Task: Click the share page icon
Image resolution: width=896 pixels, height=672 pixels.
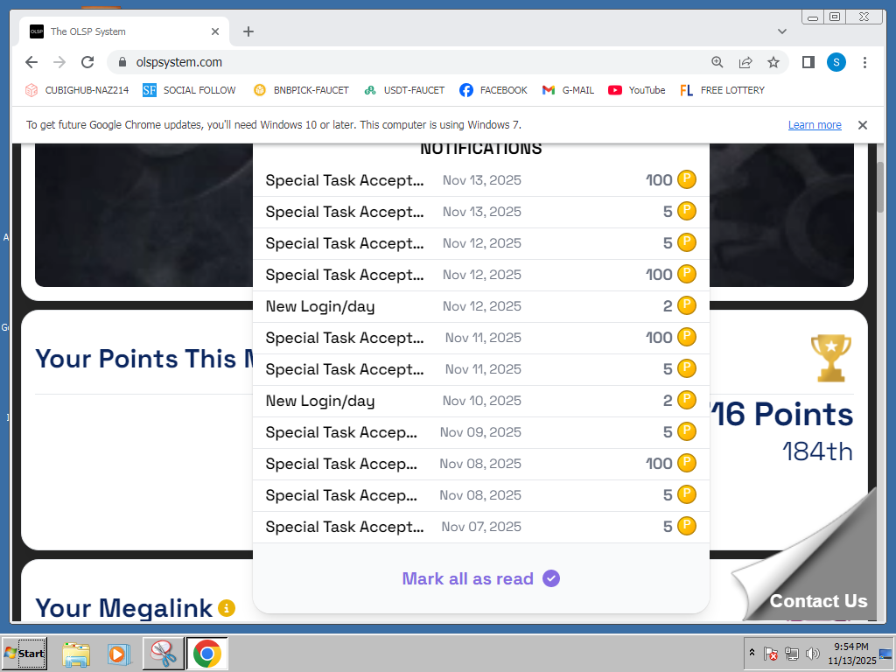Action: pyautogui.click(x=745, y=62)
